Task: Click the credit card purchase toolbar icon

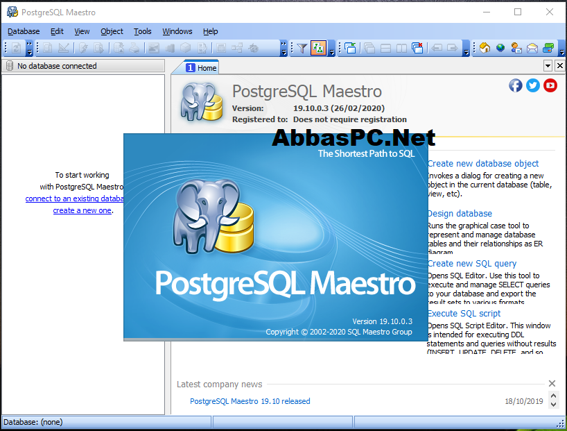Action: [x=548, y=48]
